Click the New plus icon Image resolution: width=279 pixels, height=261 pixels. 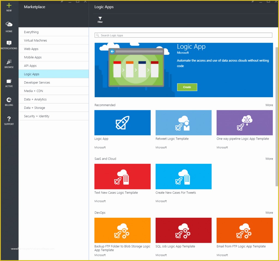tap(9, 5)
